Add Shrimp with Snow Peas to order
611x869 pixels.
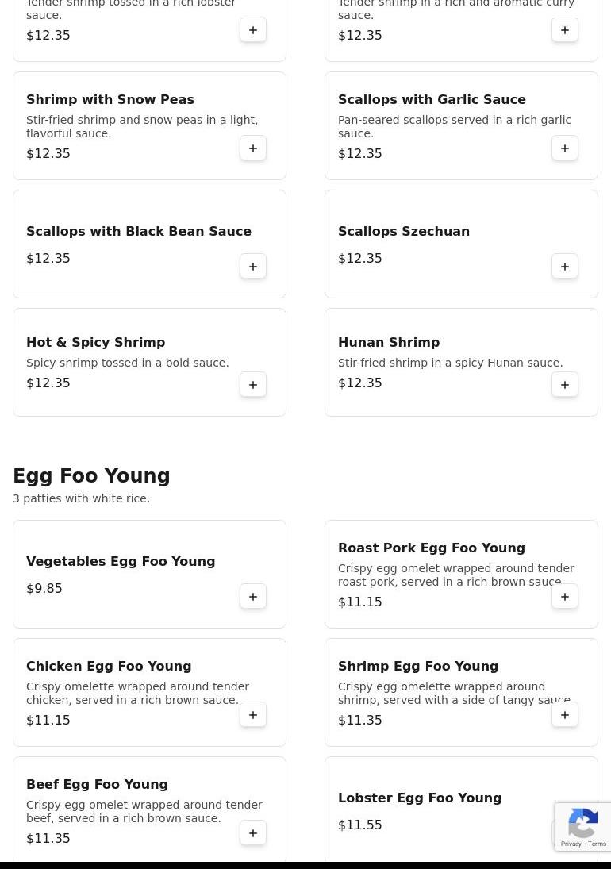tap(253, 148)
